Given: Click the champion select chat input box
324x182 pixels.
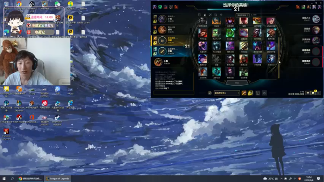Looking at the screenshot, I should click(x=174, y=93).
